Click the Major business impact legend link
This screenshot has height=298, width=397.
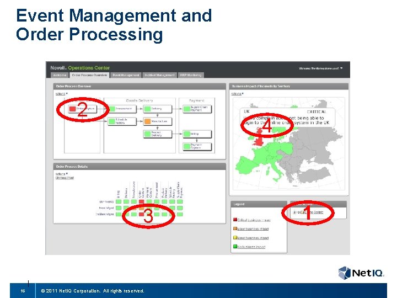click(253, 229)
